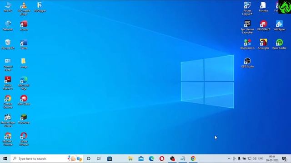Screen dimensions: 291x163
Task: Select the VidClipper icon beside VLC media player
Action: 40,7
